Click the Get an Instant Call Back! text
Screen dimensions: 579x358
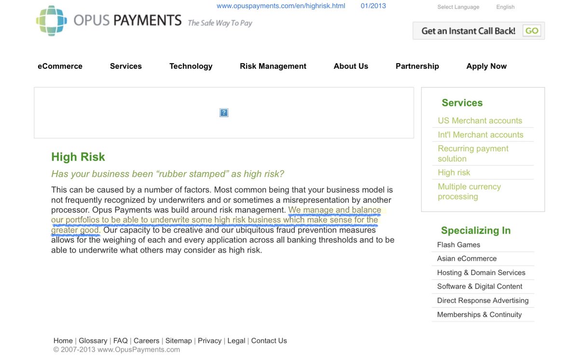click(468, 31)
